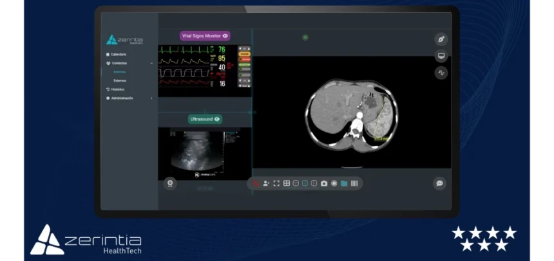Image resolution: width=554 pixels, height=261 pixels.
Task: Open Calendario in the sidebar
Action: pyautogui.click(x=118, y=55)
